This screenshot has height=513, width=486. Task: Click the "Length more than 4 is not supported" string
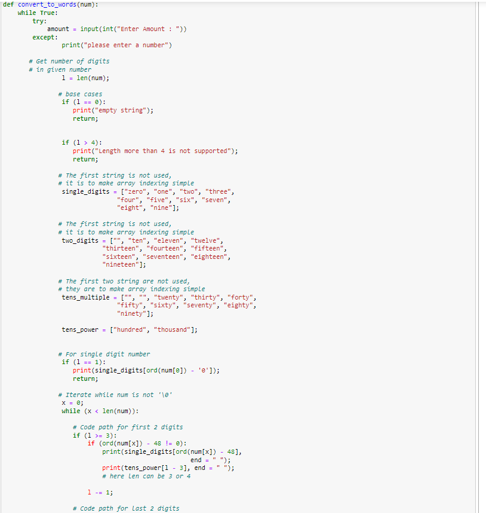coord(163,151)
